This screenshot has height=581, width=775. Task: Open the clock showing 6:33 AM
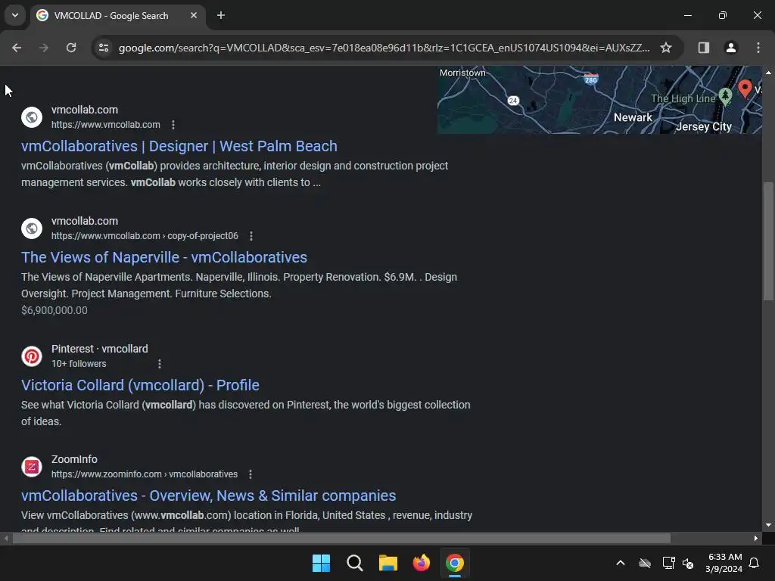(724, 563)
